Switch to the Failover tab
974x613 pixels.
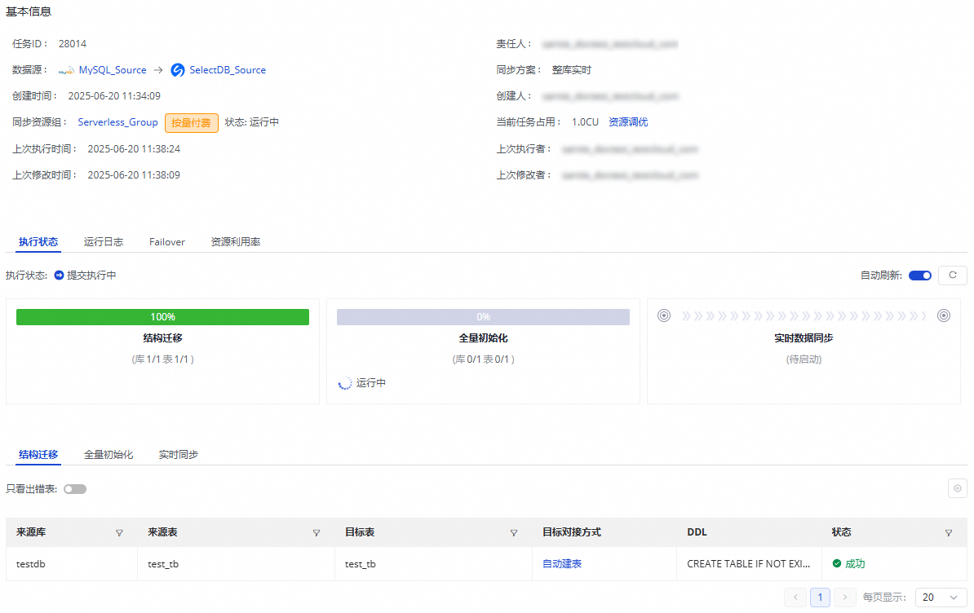pyautogui.click(x=167, y=242)
